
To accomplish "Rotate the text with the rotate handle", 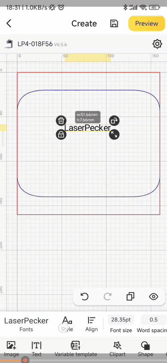I will point(114,120).
